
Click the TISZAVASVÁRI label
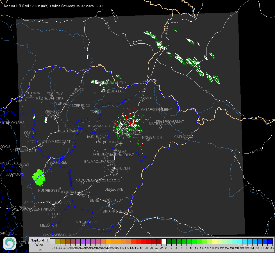pos(98,126)
